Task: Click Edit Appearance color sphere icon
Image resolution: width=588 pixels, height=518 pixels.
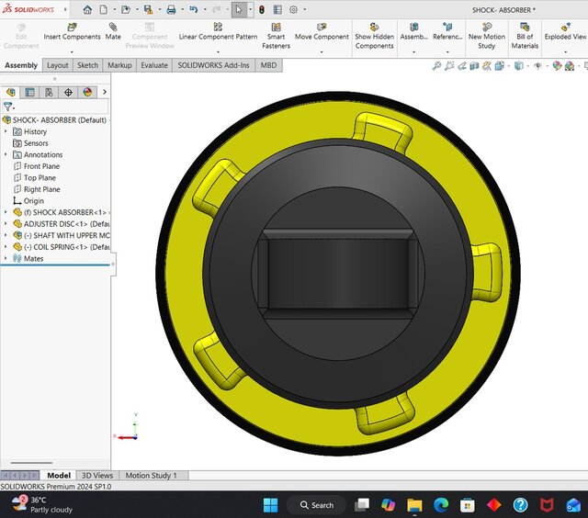Action: (557, 66)
